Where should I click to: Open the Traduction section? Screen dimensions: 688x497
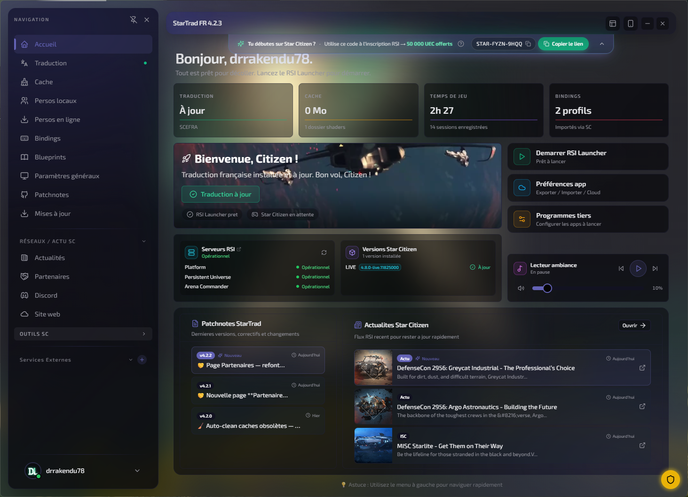[x=83, y=63]
